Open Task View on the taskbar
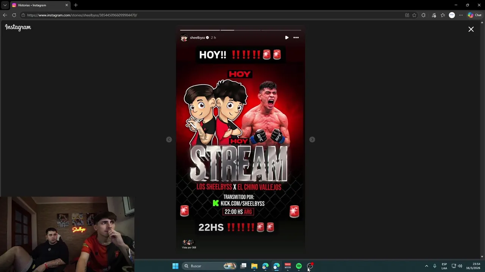Image resolution: width=485 pixels, height=272 pixels. 244,266
